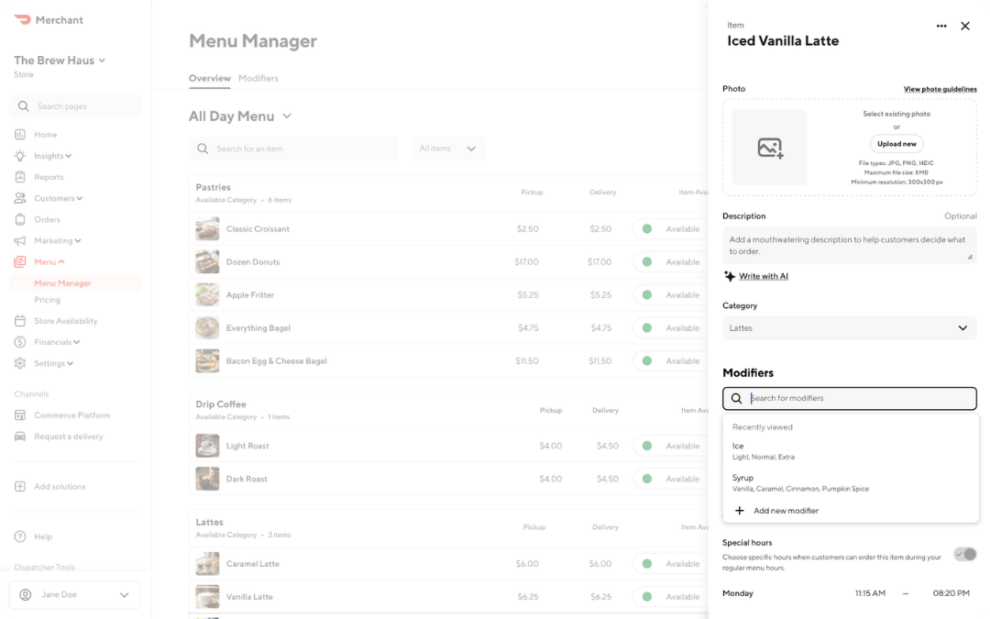This screenshot has width=990, height=619.
Task: Click Select existing photo
Action: [896, 115]
